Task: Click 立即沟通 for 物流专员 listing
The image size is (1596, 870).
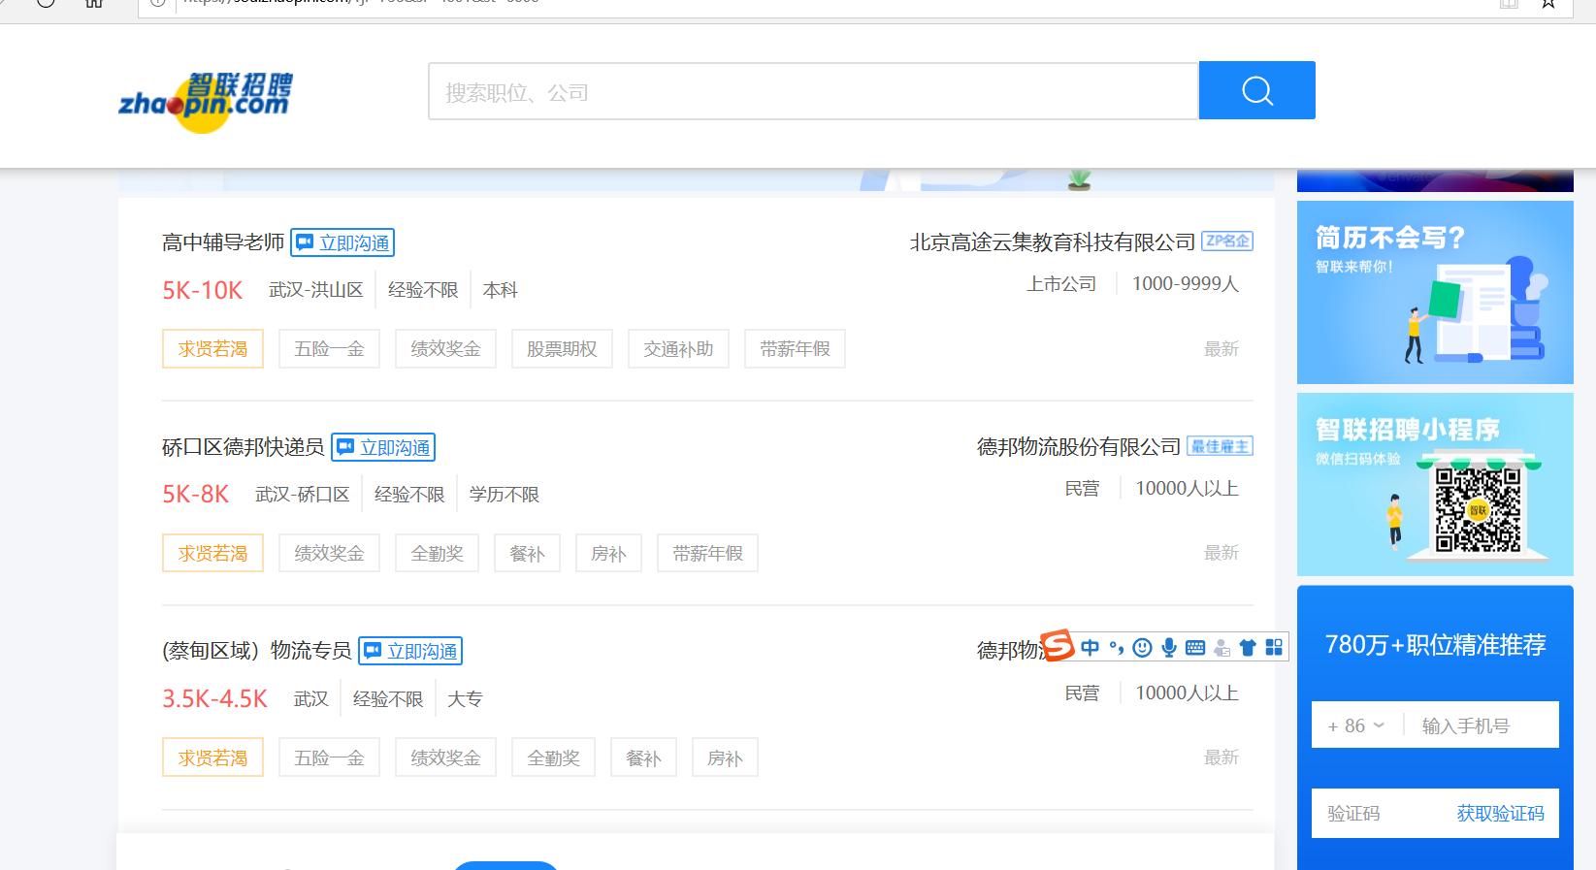Action: 410,651
